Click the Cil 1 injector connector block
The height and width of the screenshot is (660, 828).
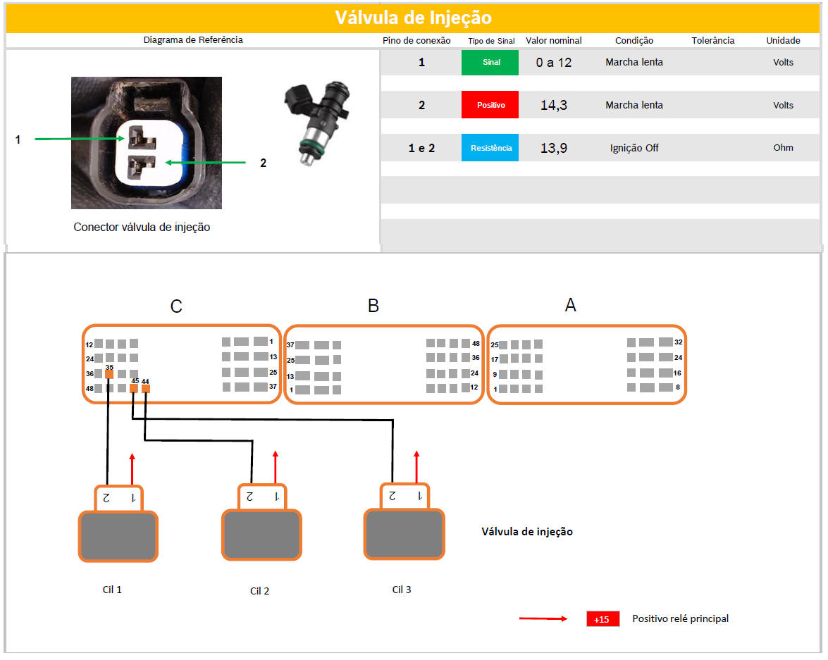click(x=118, y=536)
